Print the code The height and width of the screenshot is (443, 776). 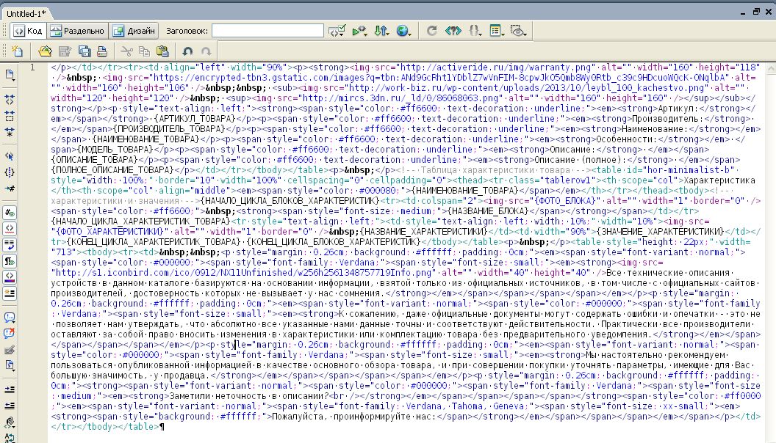tap(102, 51)
